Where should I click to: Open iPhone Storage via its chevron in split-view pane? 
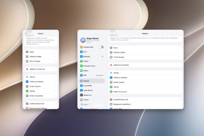(x=180, y=57)
